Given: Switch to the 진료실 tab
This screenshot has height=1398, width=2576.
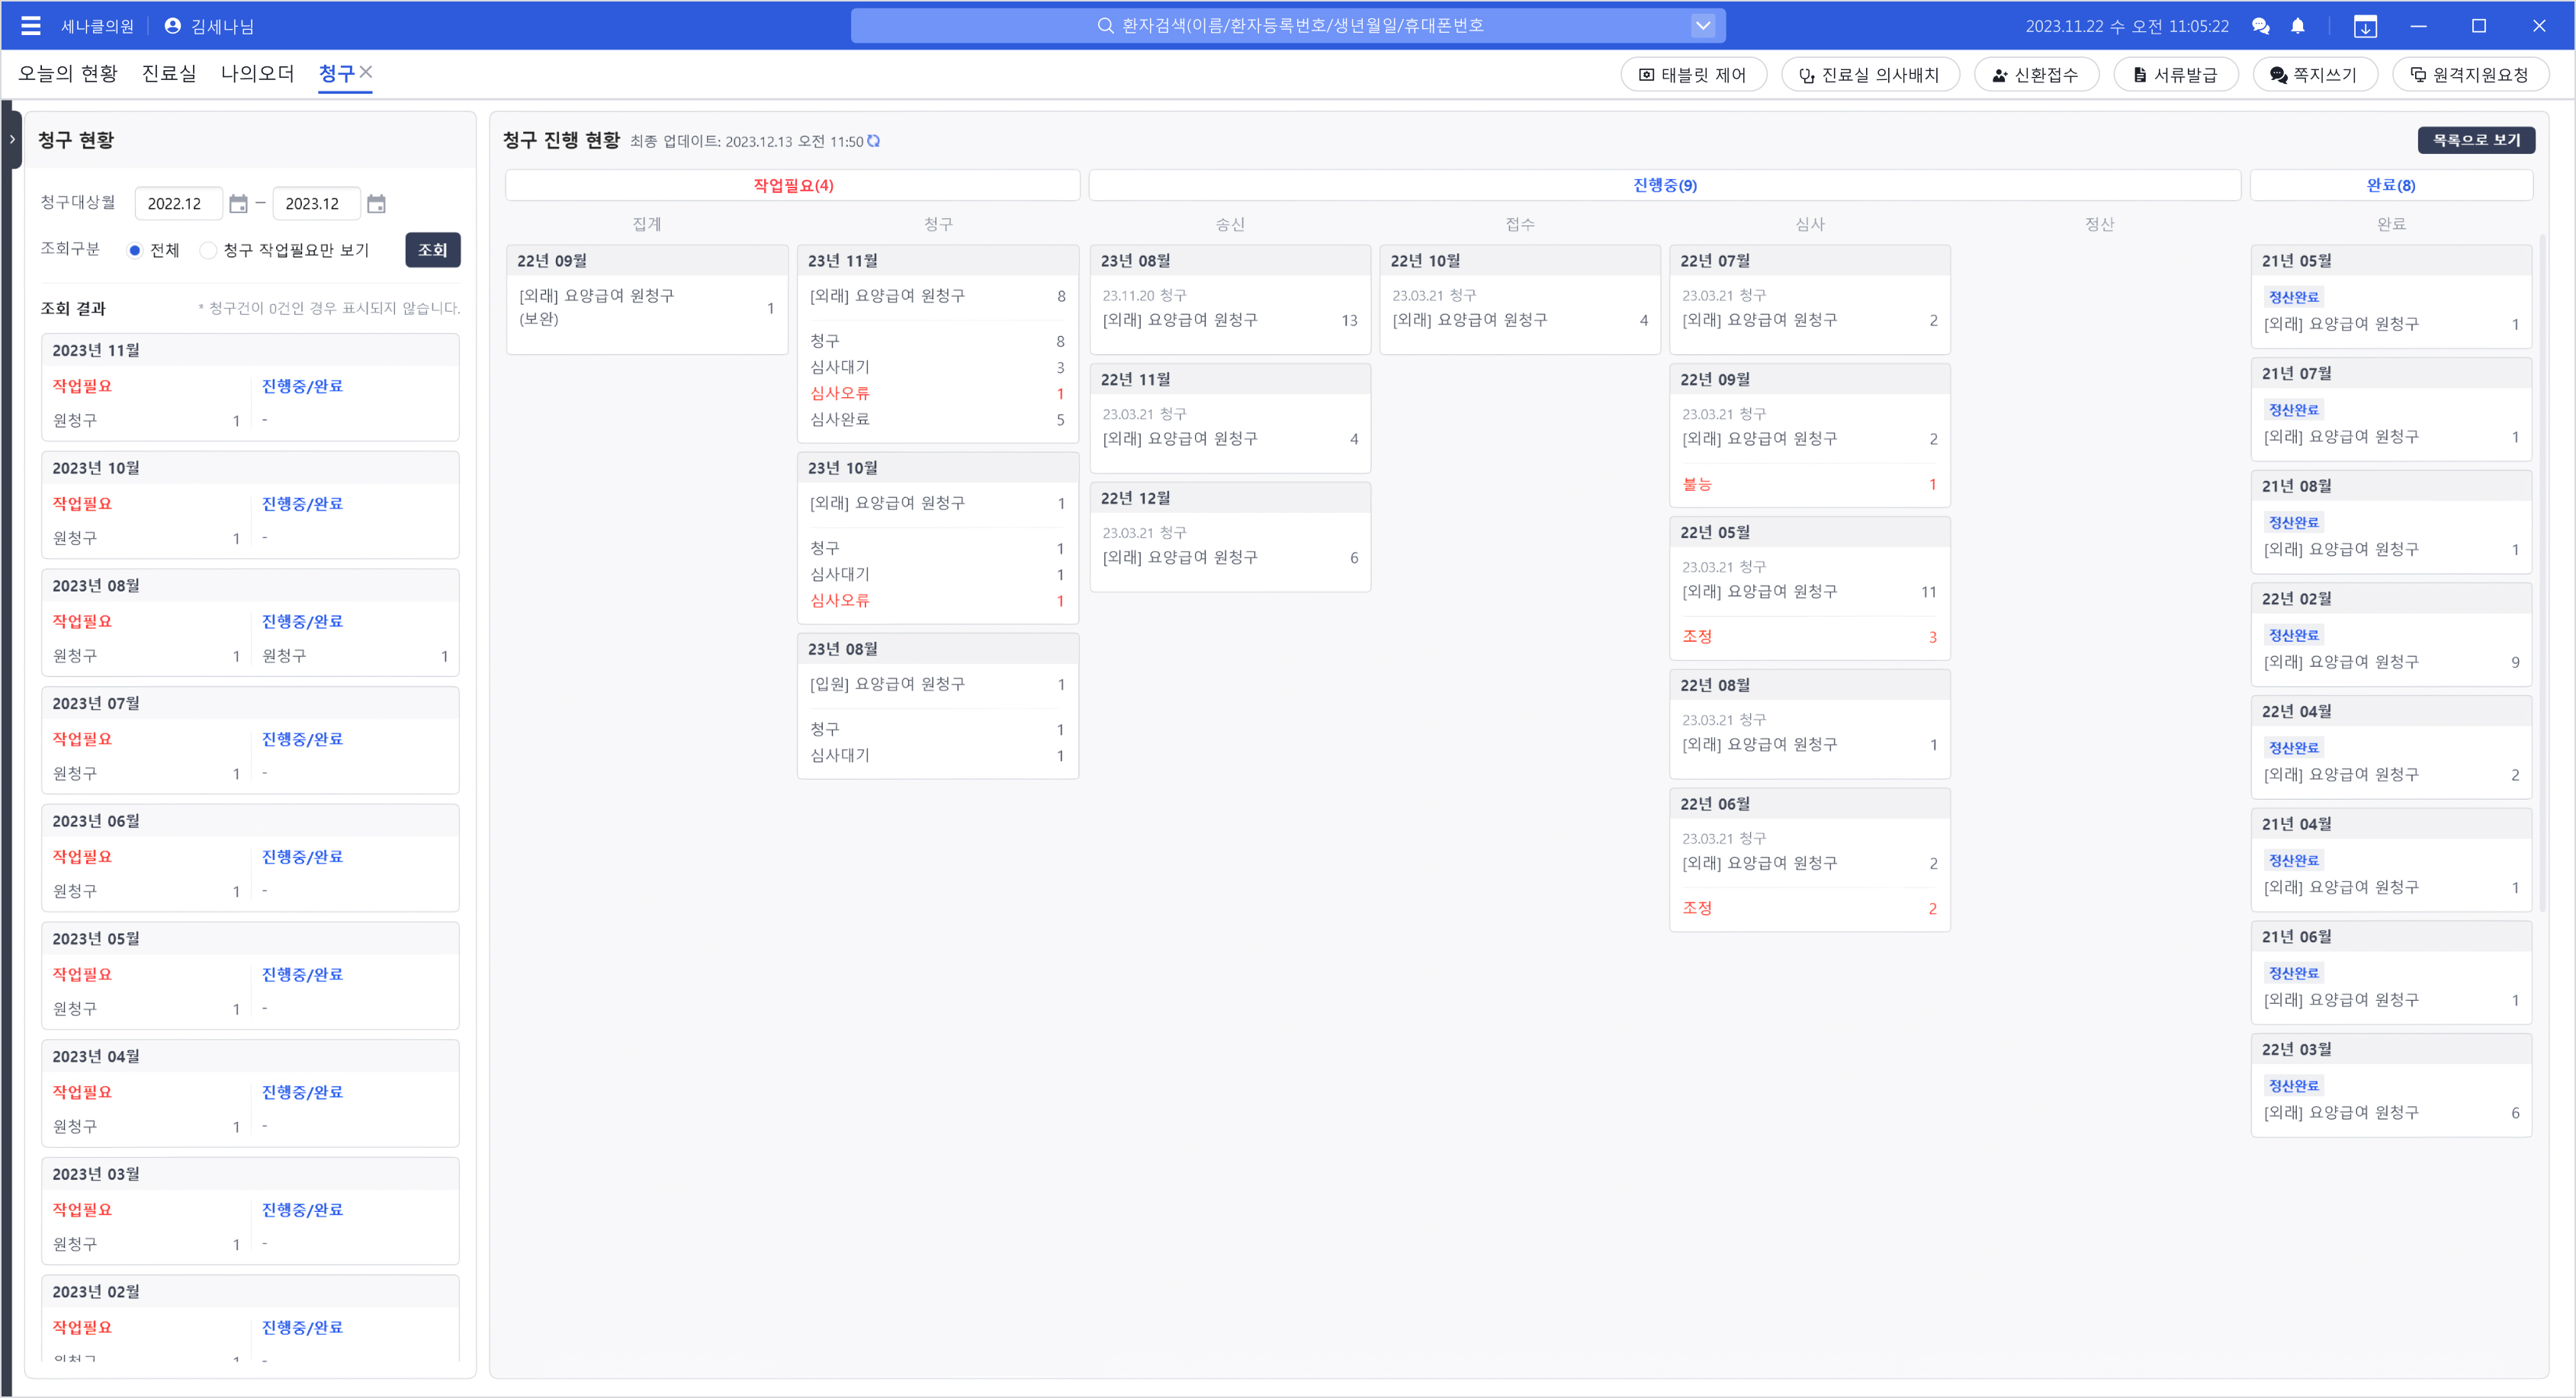Looking at the screenshot, I should (x=169, y=73).
